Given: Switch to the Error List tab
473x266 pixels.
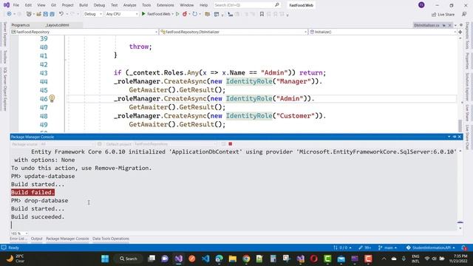Looking at the screenshot, I should [18, 239].
